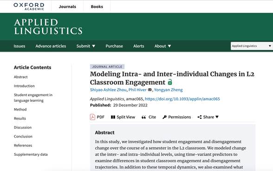Jump to the Method section in Article Contents
The width and height of the screenshot is (273, 171).
(20, 110)
